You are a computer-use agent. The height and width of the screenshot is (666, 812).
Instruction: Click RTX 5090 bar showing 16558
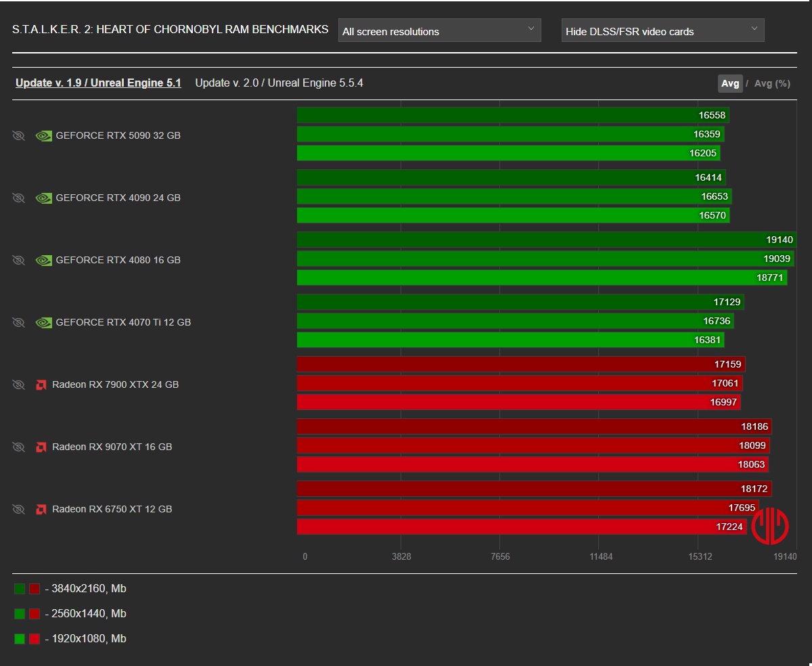(513, 115)
